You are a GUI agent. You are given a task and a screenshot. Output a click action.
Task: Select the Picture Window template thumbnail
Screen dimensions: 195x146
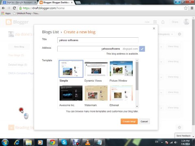coord(121,69)
